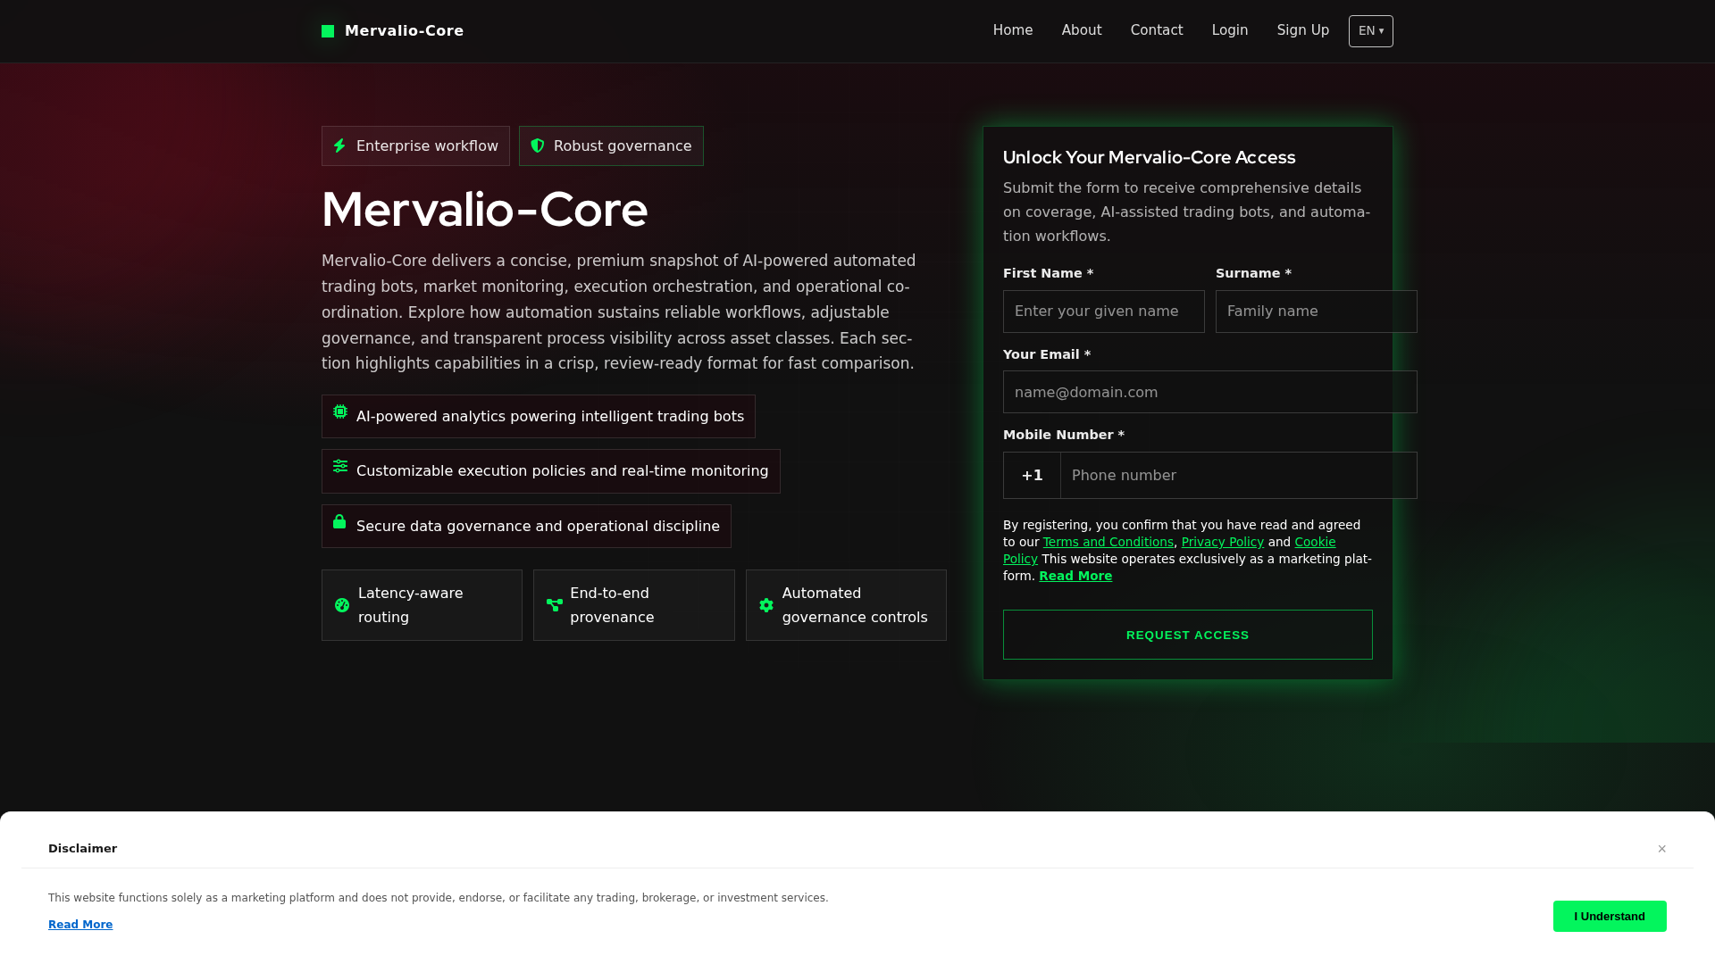Navigate to Contact in the top menu
The height and width of the screenshot is (964, 1715).
coord(1157,30)
